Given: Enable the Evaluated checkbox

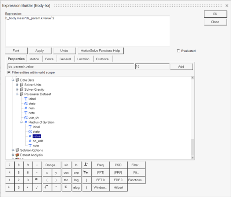Looking at the screenshot, I should coord(179,51).
